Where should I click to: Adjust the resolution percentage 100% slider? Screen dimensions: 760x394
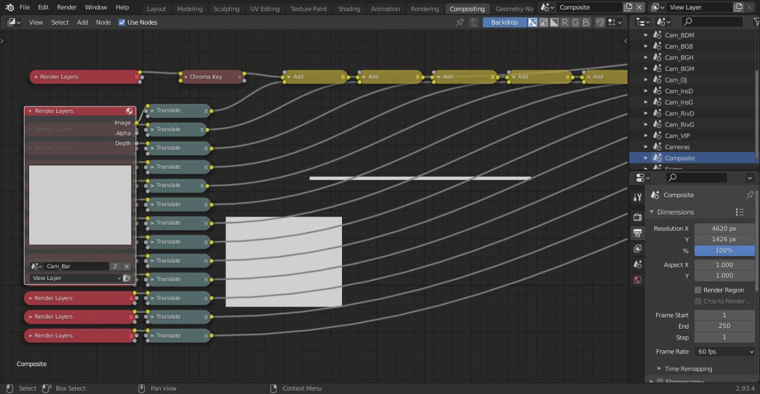(x=725, y=251)
